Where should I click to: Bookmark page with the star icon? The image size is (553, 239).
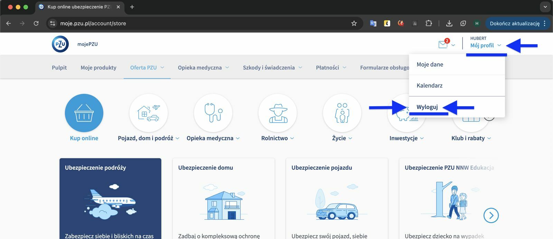[x=354, y=23]
